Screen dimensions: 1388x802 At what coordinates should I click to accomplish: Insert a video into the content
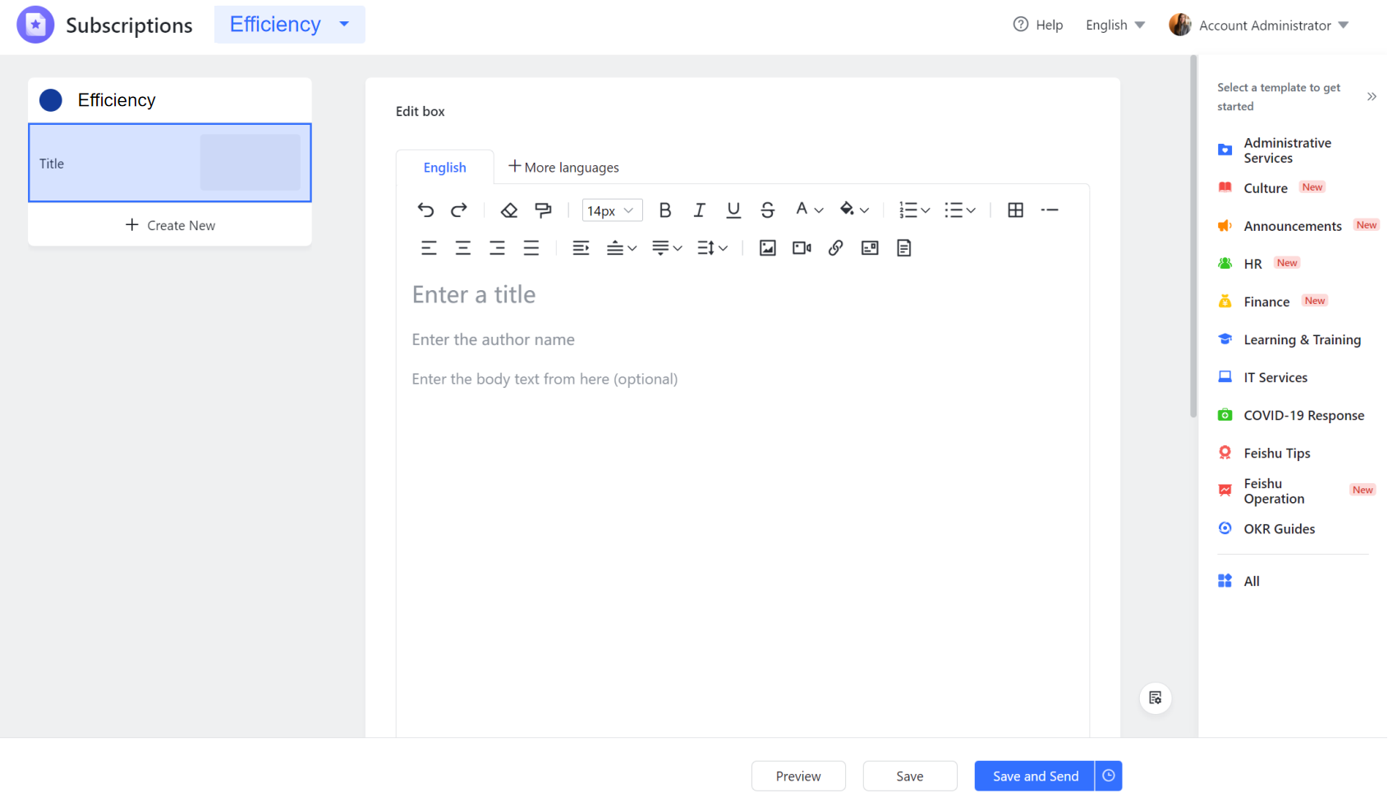tap(801, 247)
